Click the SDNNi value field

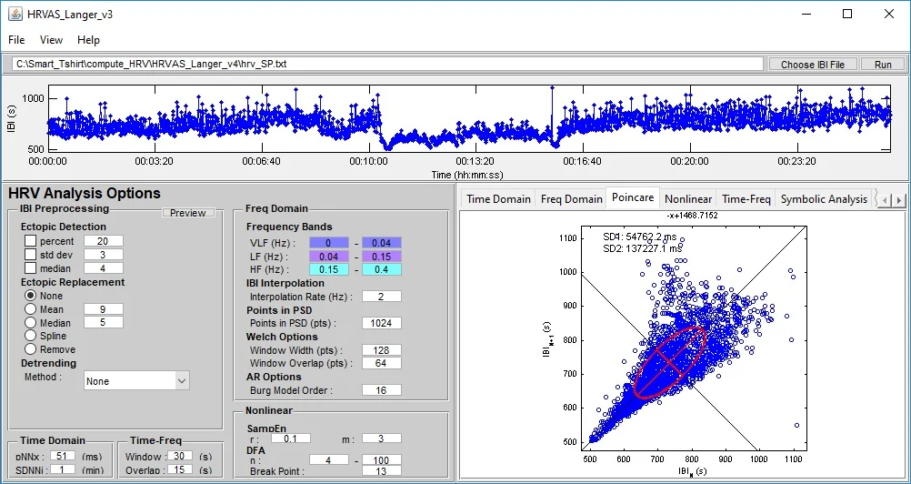tap(62, 469)
